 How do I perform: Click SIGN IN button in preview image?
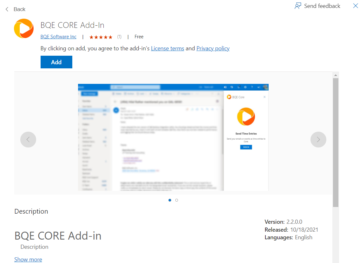pos(246,147)
